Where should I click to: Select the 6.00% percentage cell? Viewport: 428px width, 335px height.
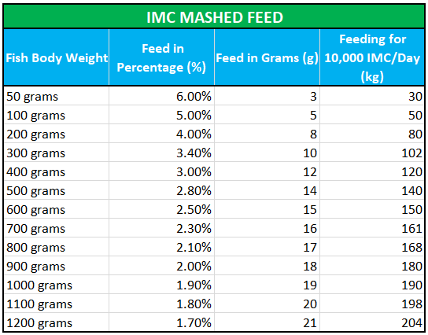click(x=161, y=96)
